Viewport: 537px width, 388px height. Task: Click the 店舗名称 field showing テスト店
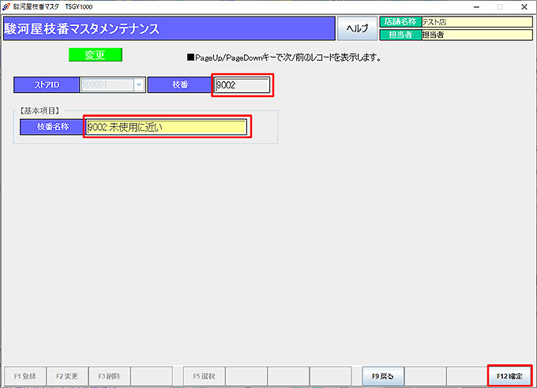477,22
